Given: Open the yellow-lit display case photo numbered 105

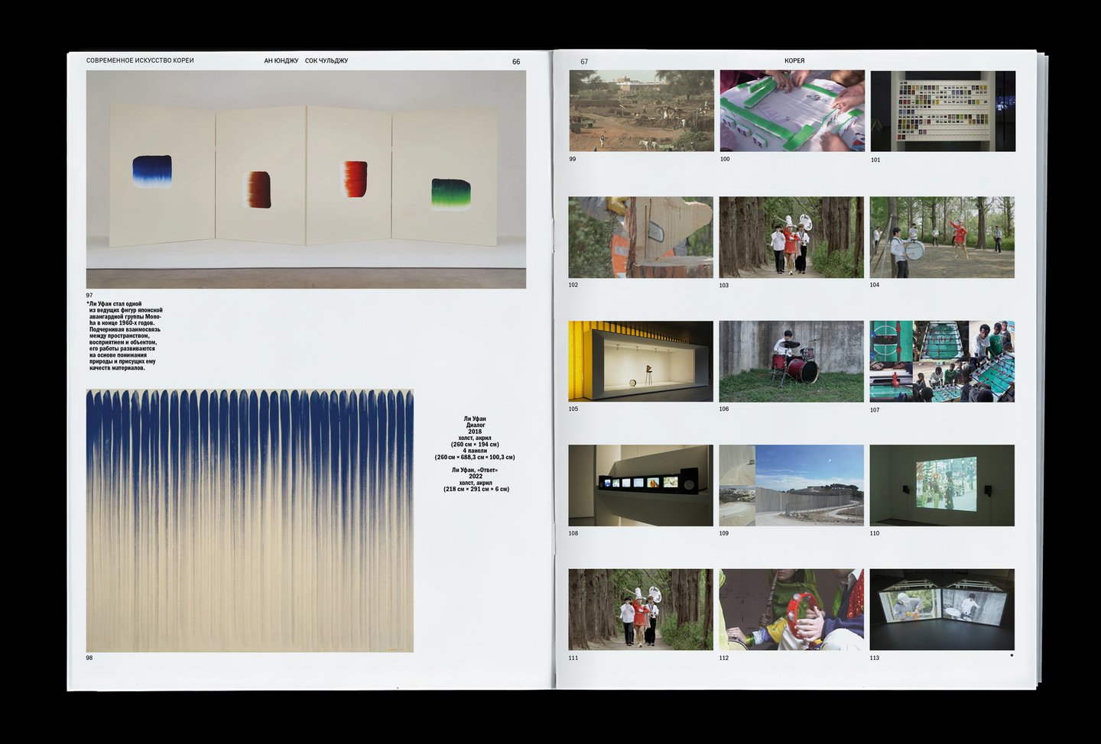Looking at the screenshot, I should pyautogui.click(x=641, y=361).
